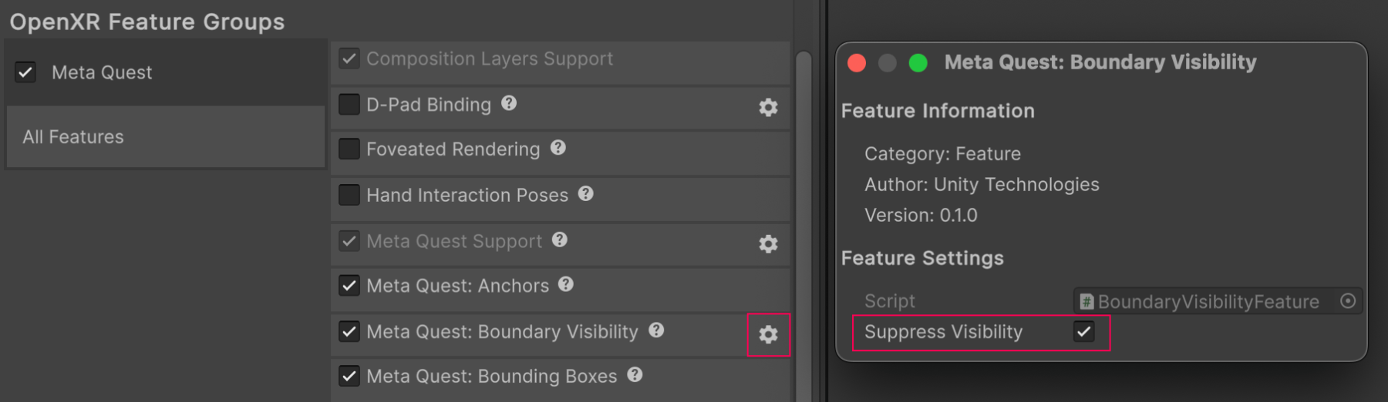Viewport: 1388px width, 402px height.
Task: Enable the D-Pad Binding checkbox
Action: 349,105
